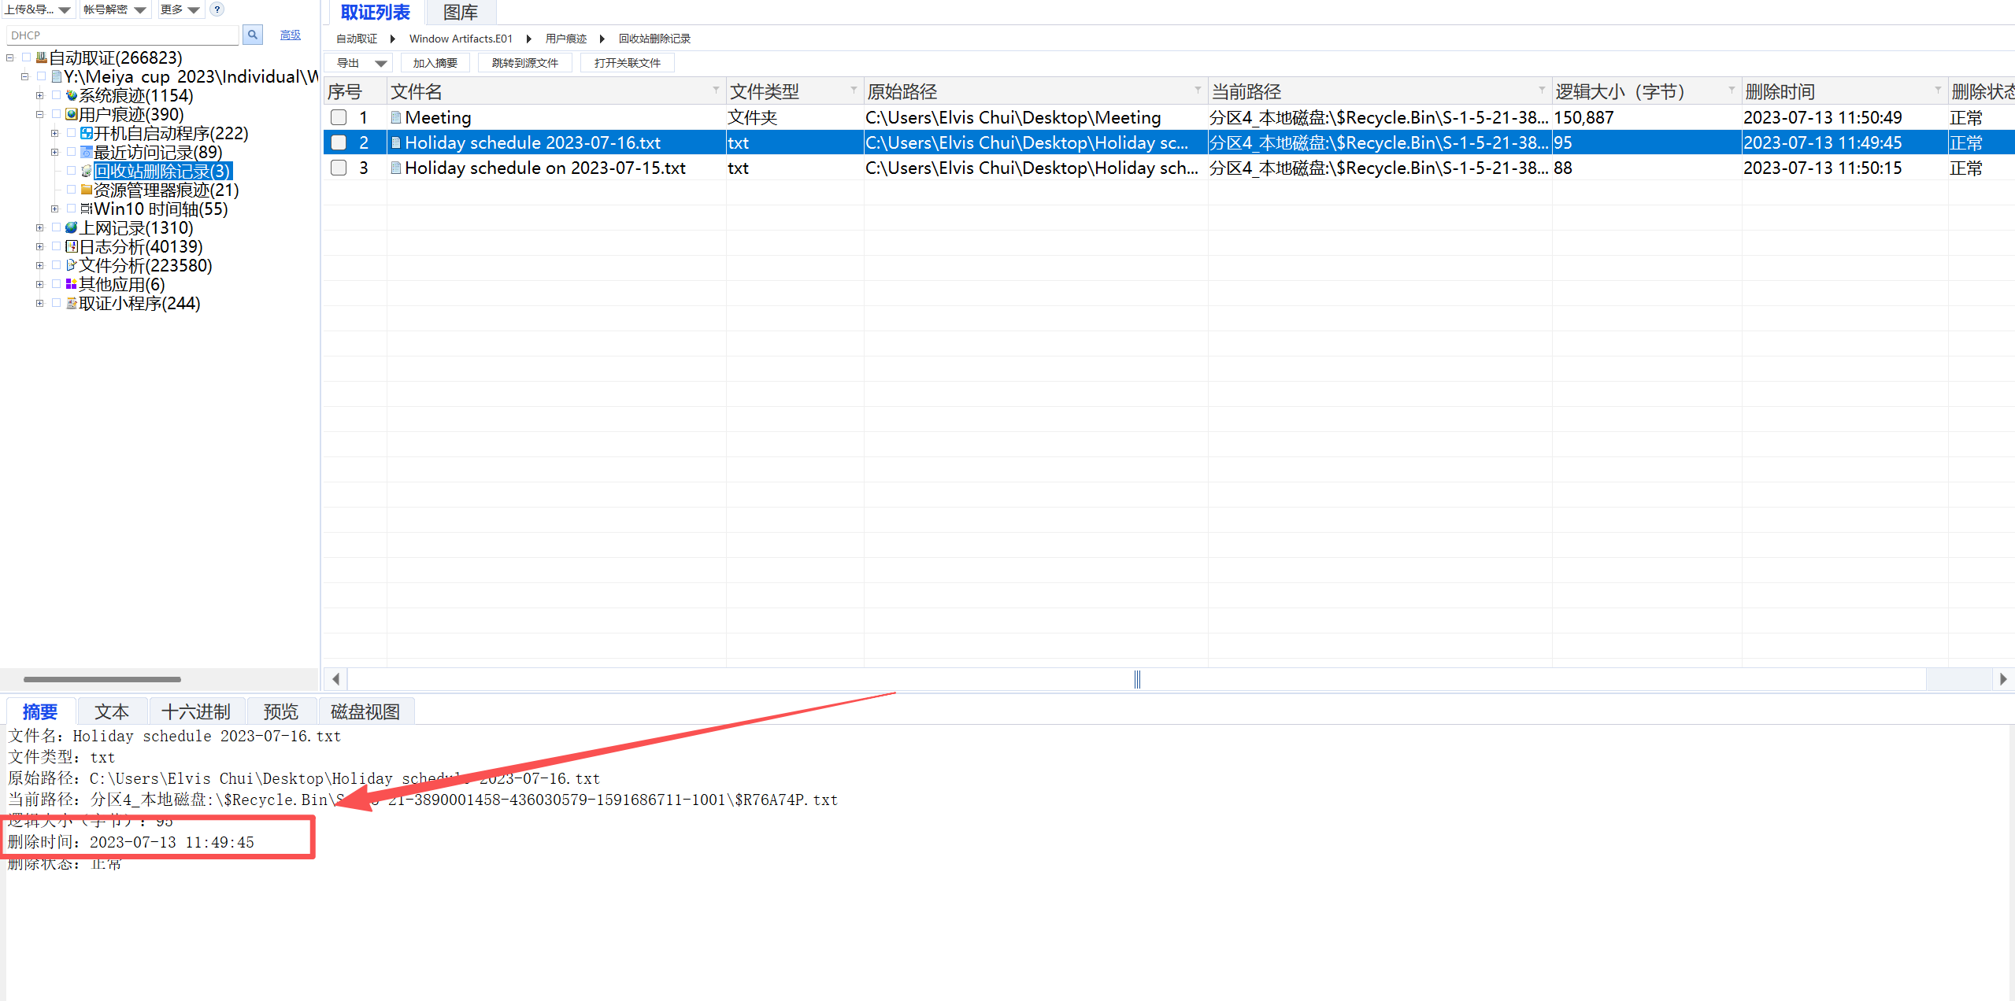Click the other applications colored squares icon

pos(72,284)
